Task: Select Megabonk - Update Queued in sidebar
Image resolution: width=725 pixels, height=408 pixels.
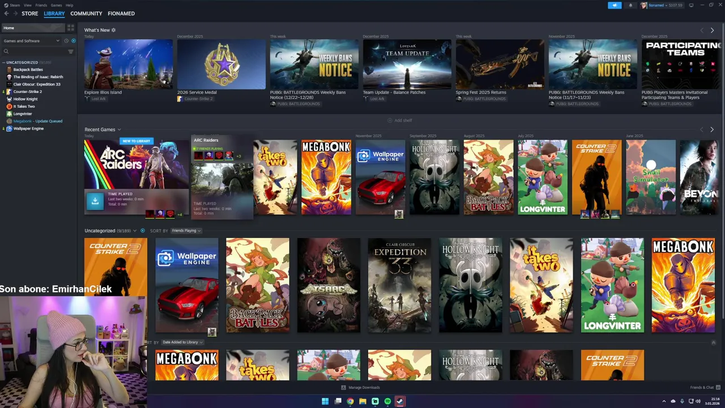Action: (x=38, y=121)
